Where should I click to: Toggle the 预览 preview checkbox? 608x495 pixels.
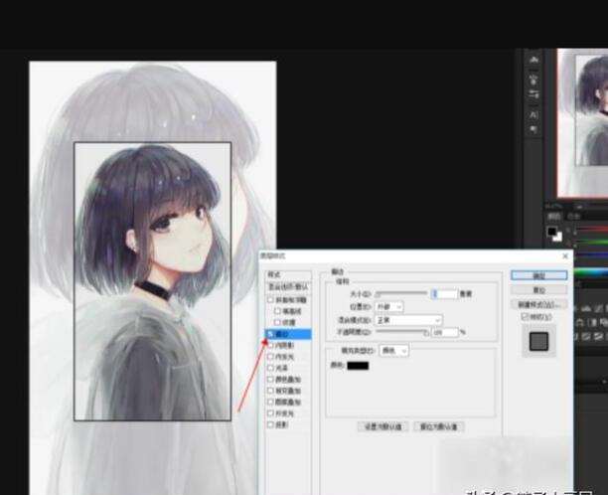[525, 317]
